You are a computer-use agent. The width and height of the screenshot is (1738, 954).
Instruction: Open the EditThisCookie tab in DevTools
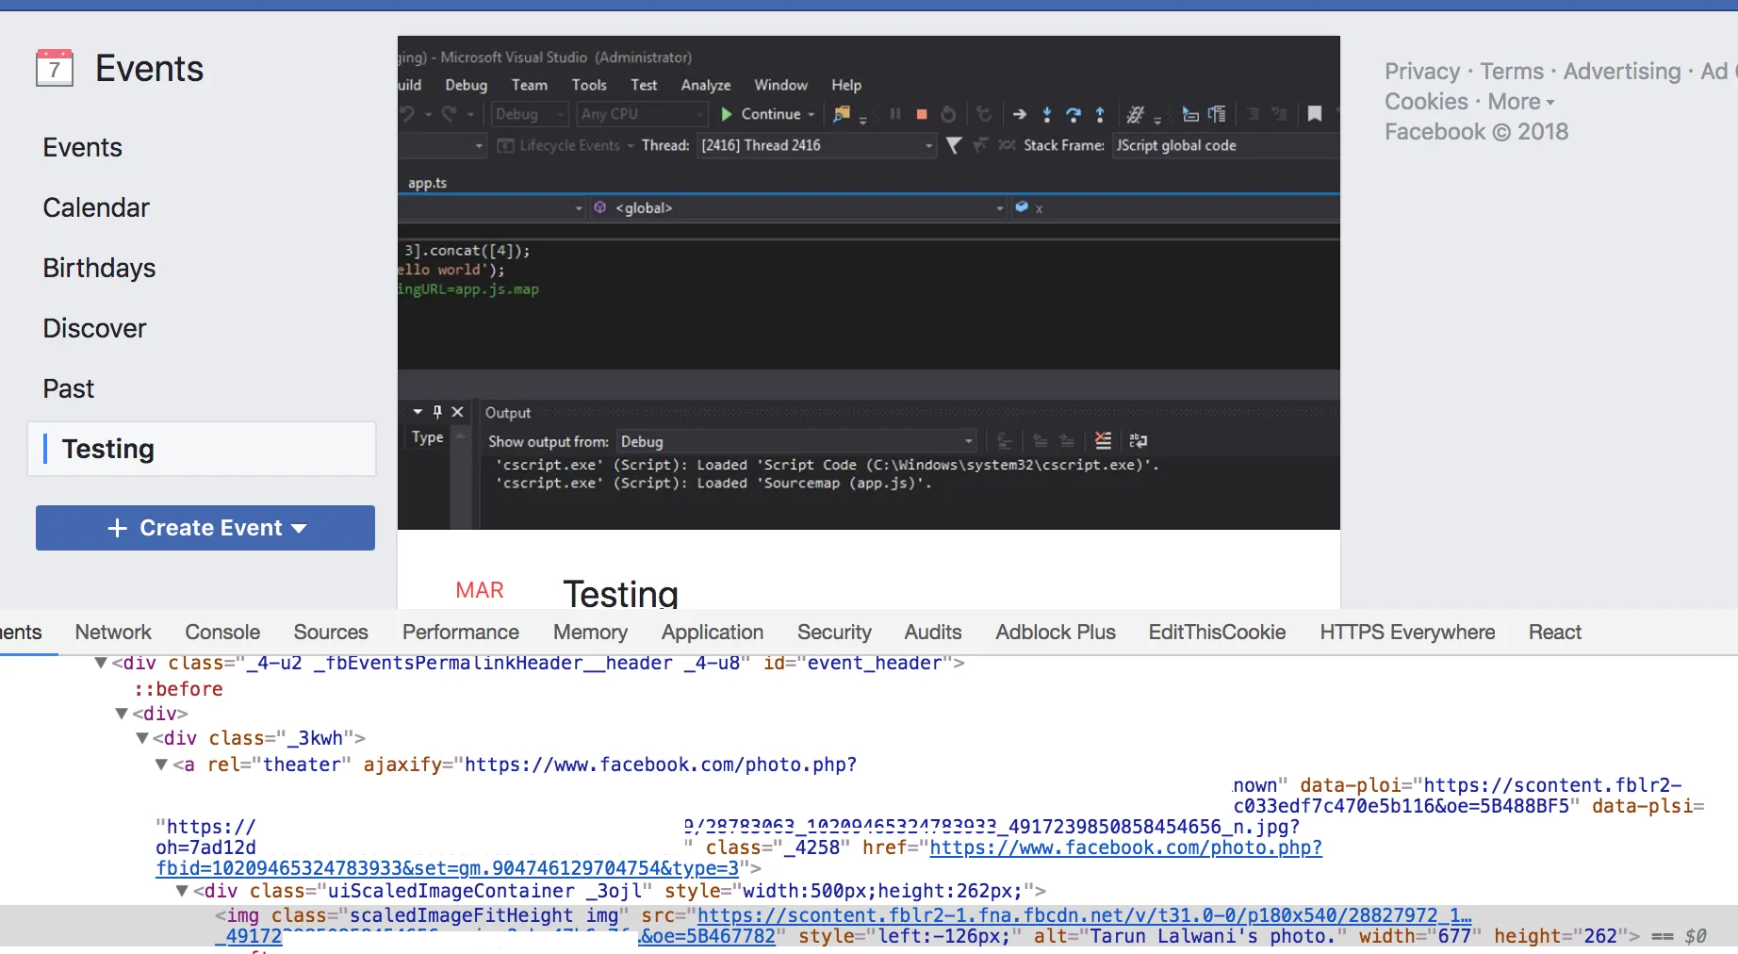tap(1217, 633)
